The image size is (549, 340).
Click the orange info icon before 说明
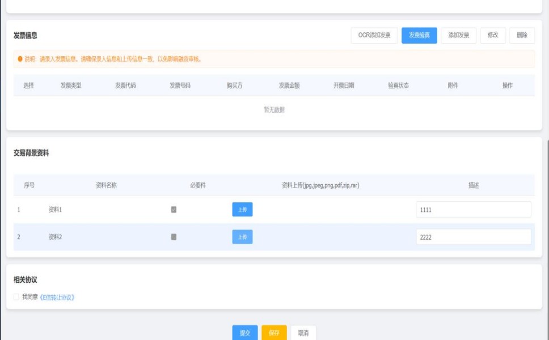[x=20, y=59]
